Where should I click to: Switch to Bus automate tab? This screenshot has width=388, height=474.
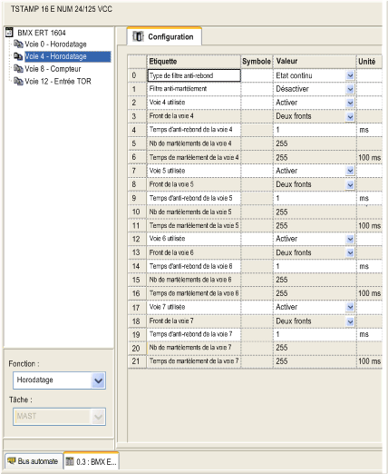[x=33, y=461]
